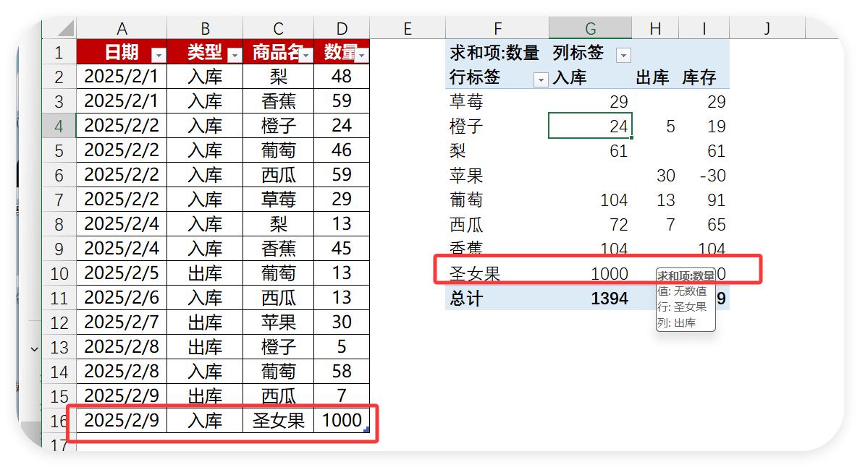Click pivot 圣女果 入库 value 1000
Image resolution: width=860 pixels, height=467 pixels.
(610, 274)
